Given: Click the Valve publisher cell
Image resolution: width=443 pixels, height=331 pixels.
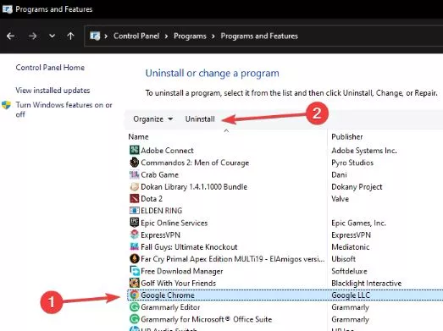Looking at the screenshot, I should click(x=340, y=199).
